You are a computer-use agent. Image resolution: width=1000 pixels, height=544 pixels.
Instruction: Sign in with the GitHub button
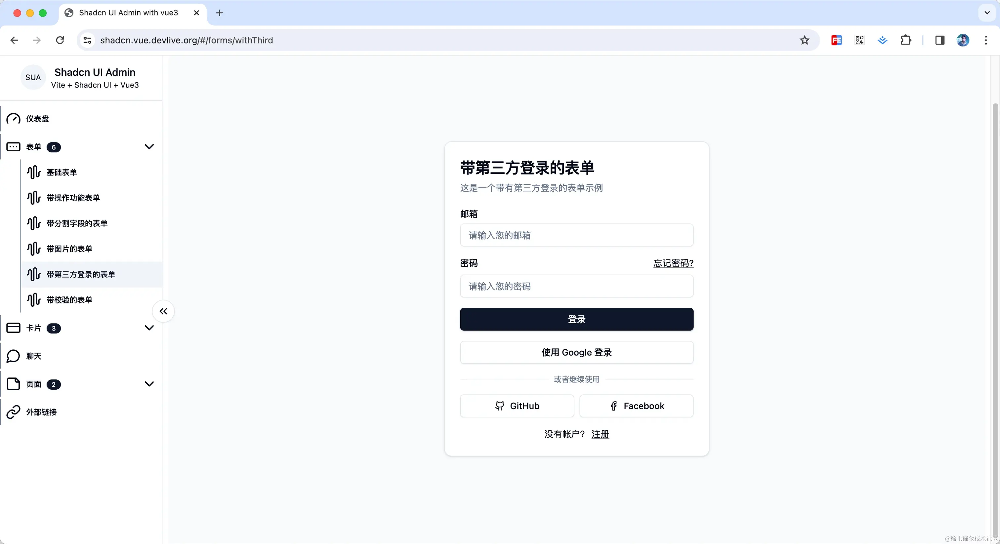tap(517, 406)
